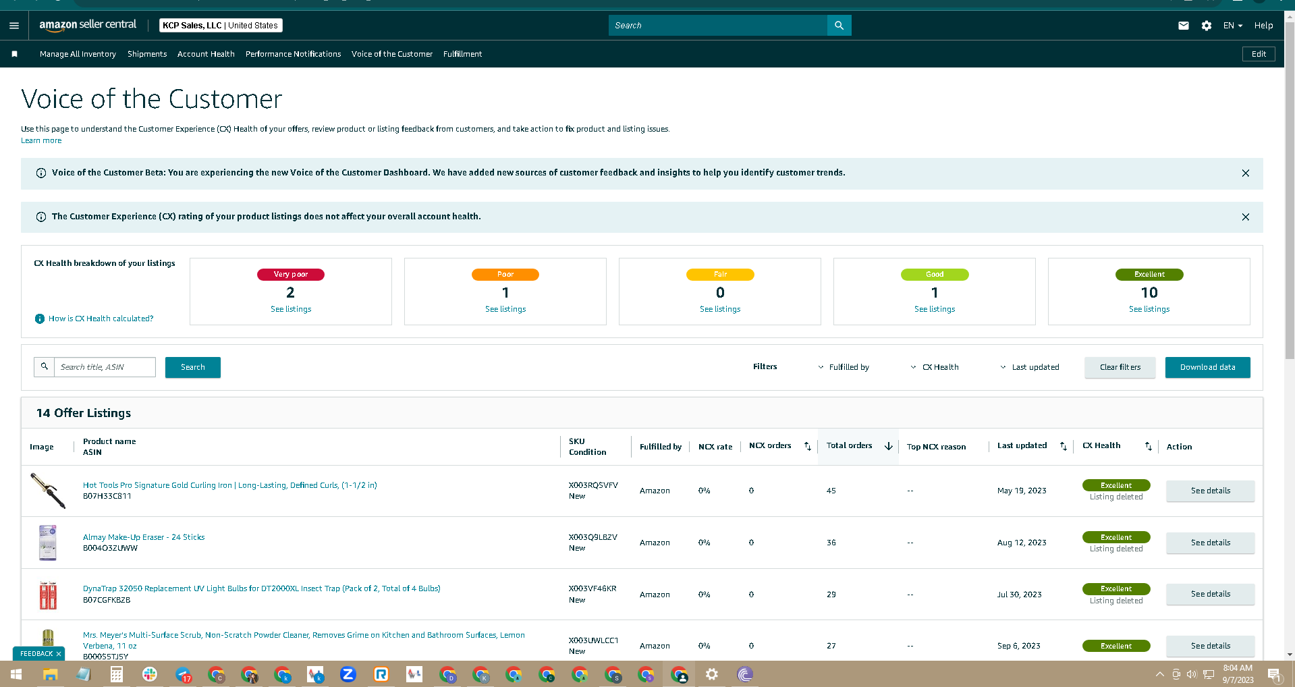
Task: Open Windows Start menu
Action: click(16, 674)
